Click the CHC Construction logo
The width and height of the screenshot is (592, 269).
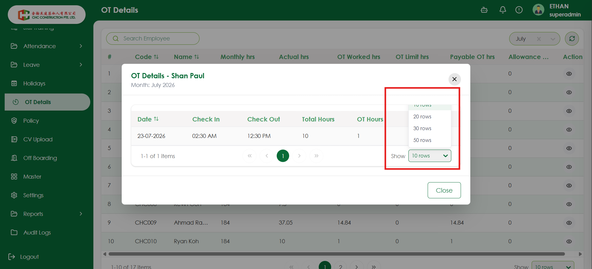tap(47, 15)
